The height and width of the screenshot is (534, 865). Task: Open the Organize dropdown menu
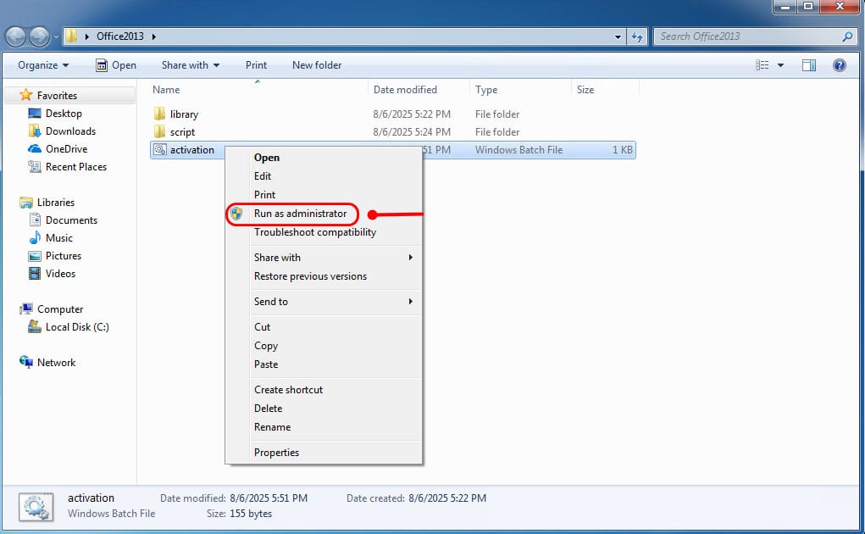(x=43, y=65)
